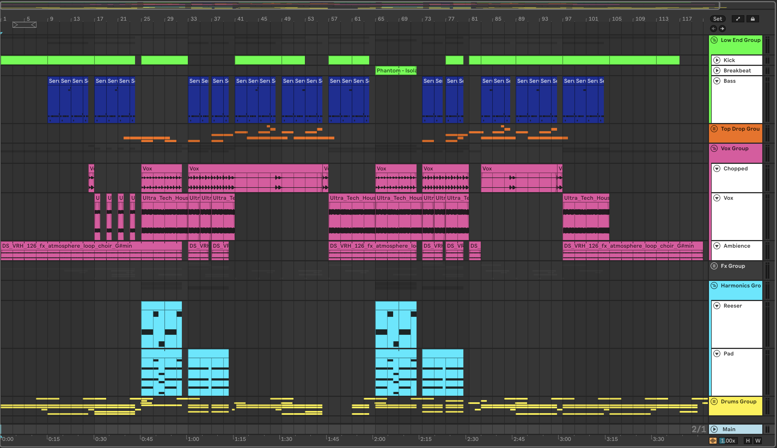Click the Phantom - Isola clip
777x448 pixels.
[x=396, y=70]
